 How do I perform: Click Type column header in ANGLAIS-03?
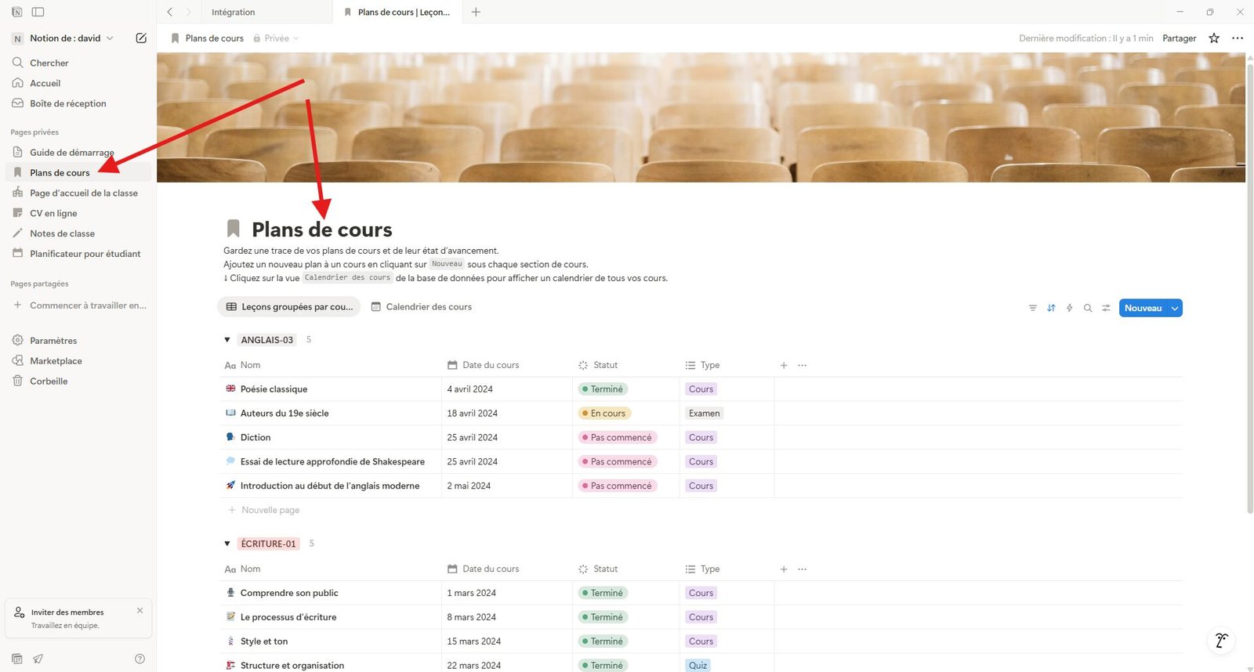[727, 365]
